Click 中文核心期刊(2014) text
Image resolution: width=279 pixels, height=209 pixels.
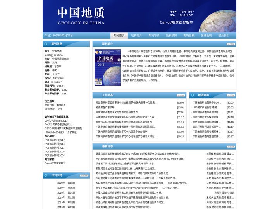coord(55,144)
